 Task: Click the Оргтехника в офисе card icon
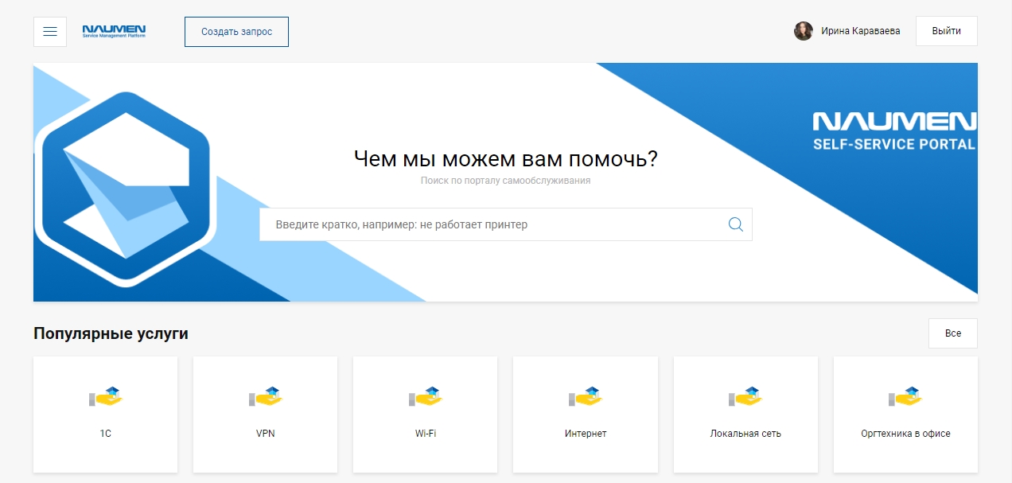point(905,396)
